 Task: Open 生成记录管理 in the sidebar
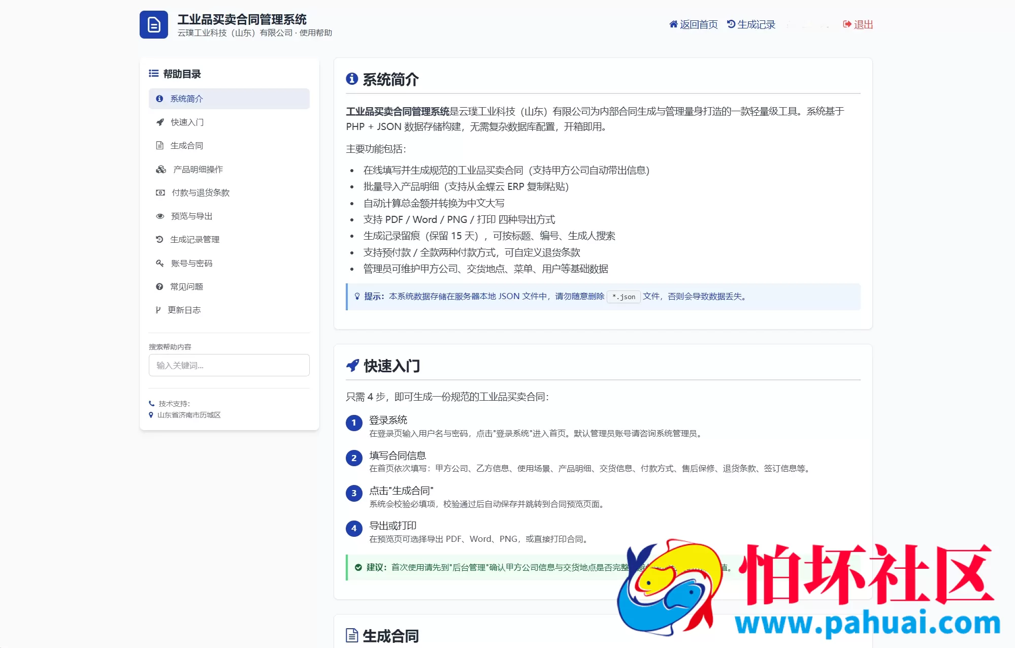coord(229,239)
